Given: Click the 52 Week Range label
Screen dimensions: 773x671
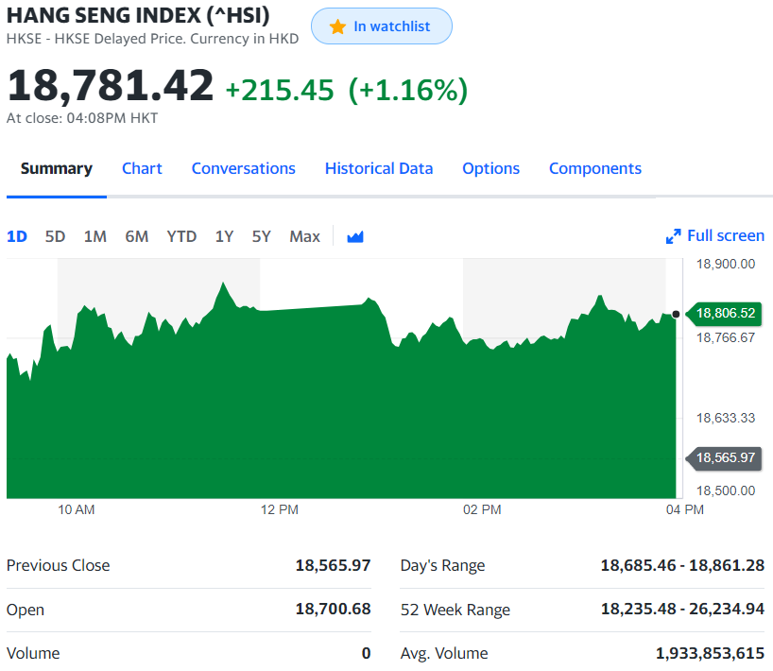Looking at the screenshot, I should click(455, 610).
